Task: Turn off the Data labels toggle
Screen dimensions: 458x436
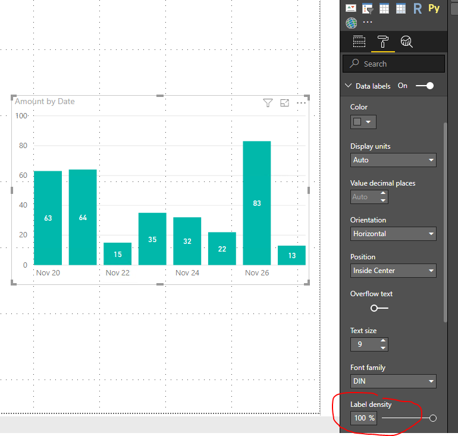Action: coord(425,86)
